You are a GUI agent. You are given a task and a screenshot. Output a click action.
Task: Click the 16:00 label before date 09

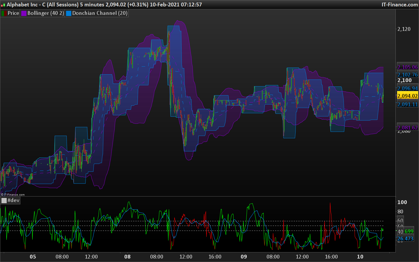tap(215, 256)
